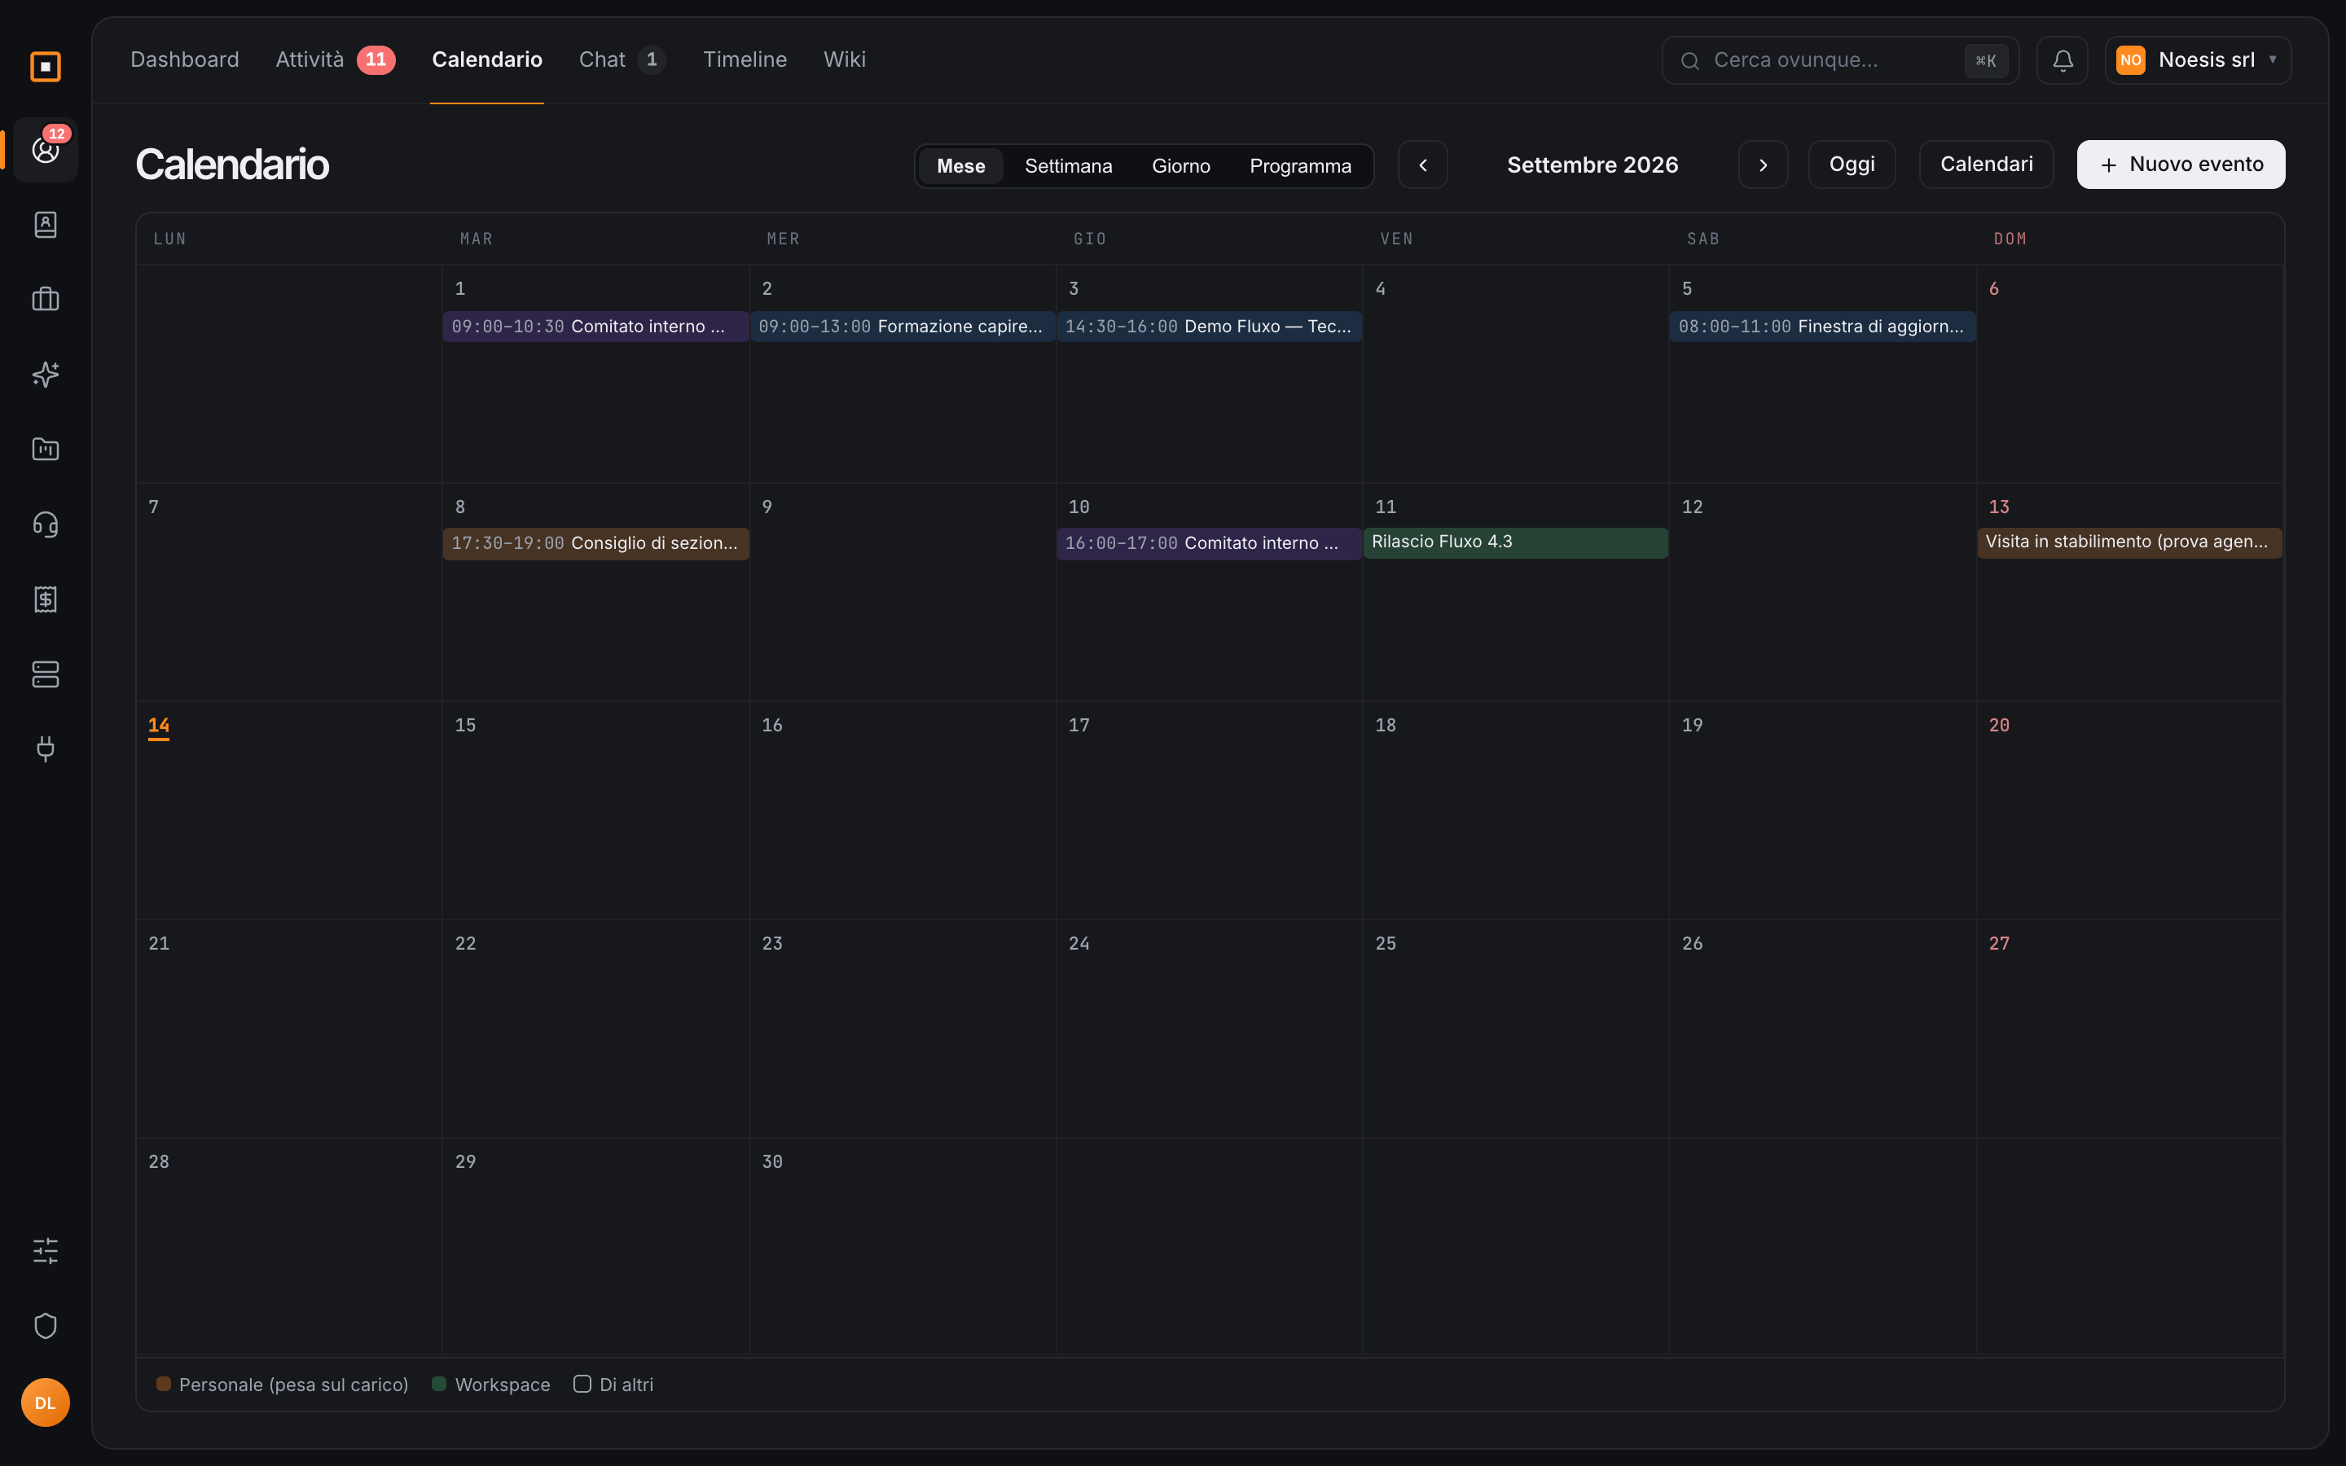Toggle Workspace calendar in the legend
Image resolution: width=2346 pixels, height=1466 pixels.
point(490,1385)
